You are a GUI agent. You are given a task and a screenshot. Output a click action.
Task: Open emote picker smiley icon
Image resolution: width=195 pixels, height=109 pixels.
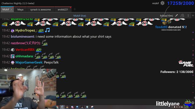click(x=193, y=103)
